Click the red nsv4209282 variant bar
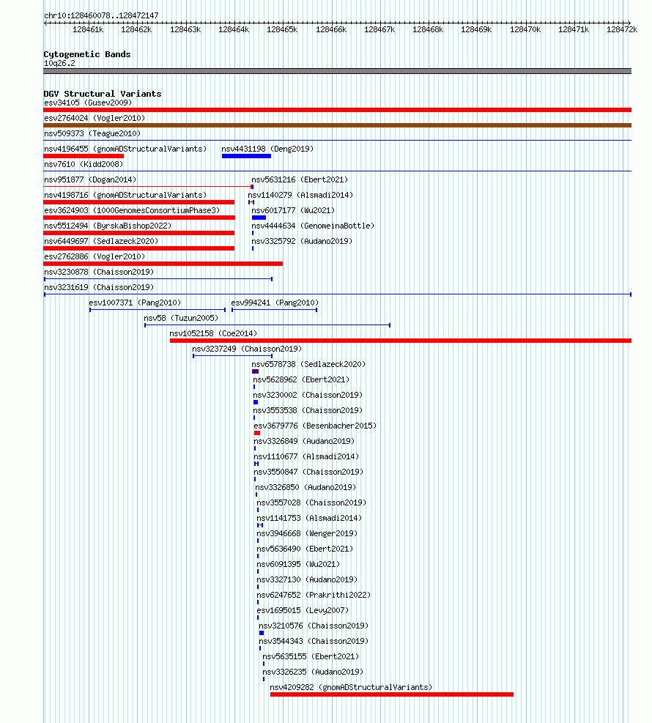 click(x=391, y=694)
